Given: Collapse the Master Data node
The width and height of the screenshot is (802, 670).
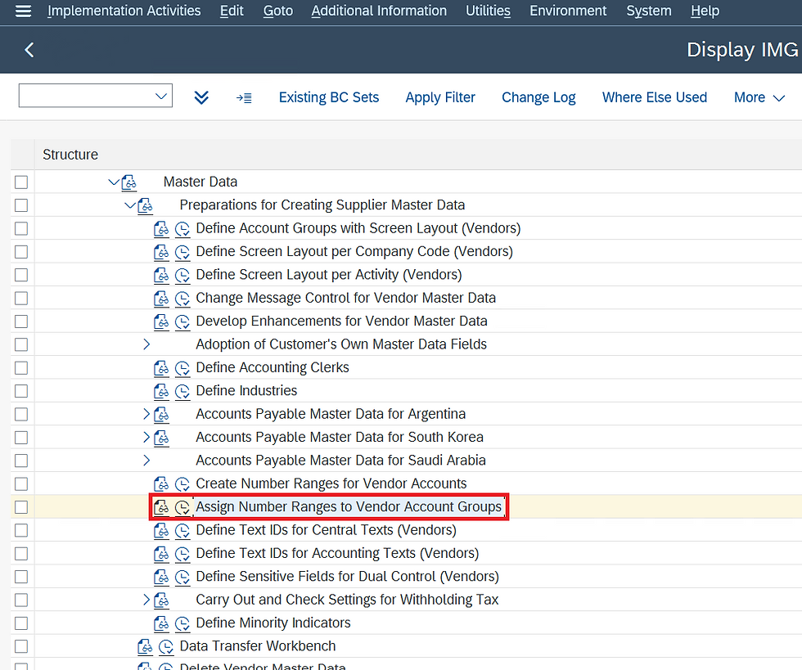Looking at the screenshot, I should 114,182.
